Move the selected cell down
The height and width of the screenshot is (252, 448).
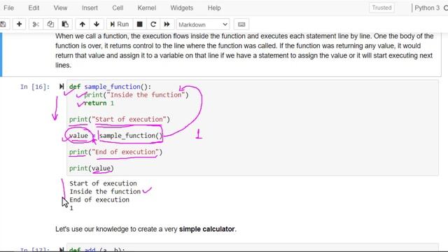click(97, 24)
